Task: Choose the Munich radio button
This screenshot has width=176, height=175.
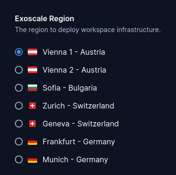Action: 19,159
